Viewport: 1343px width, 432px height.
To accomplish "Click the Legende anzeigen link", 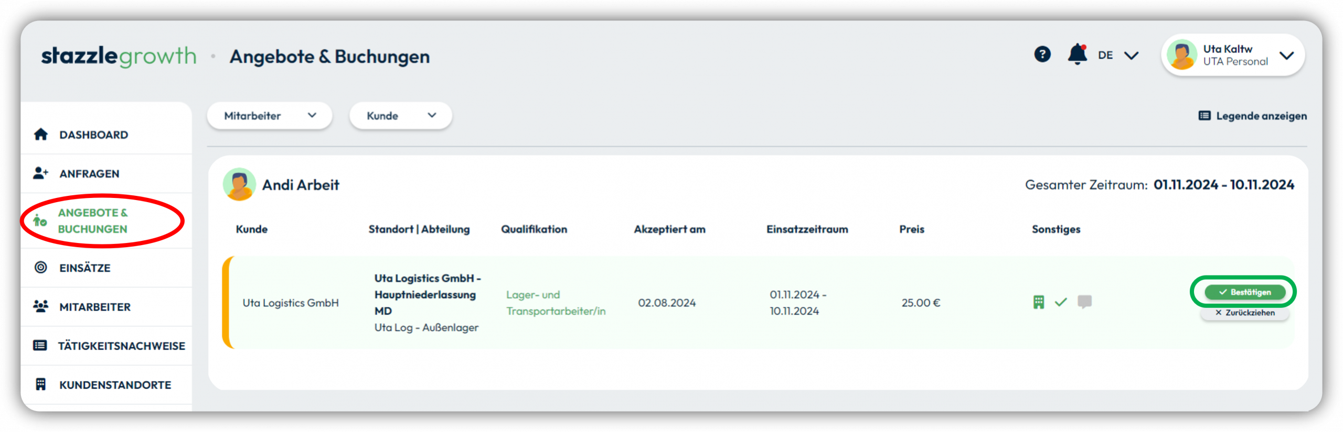I will tap(1252, 116).
